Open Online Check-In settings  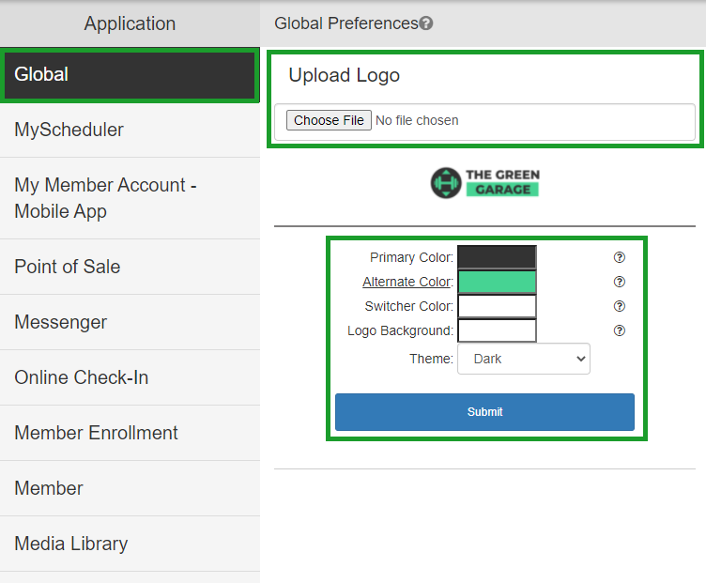130,377
